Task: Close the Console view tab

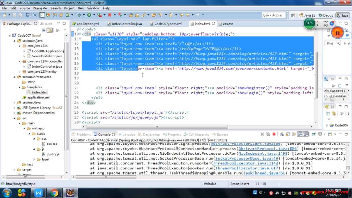Action: pos(113,134)
